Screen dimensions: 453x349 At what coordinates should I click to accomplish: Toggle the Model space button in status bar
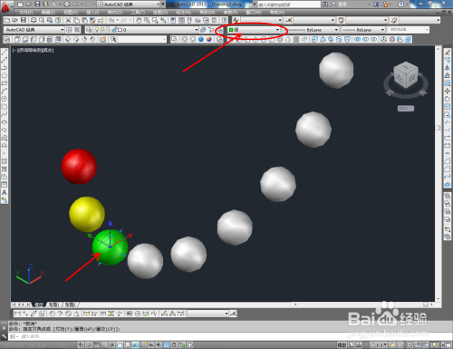(x=342, y=344)
